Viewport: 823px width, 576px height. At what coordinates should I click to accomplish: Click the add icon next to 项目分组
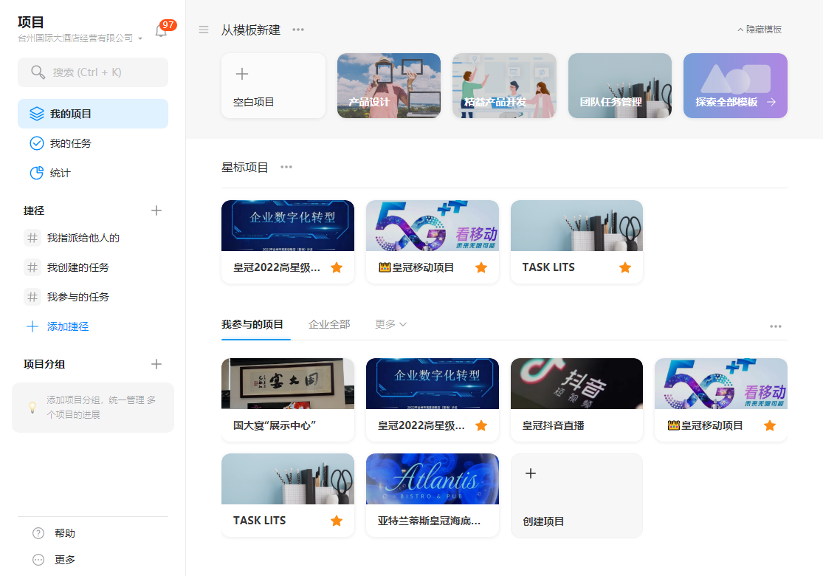pyautogui.click(x=156, y=363)
